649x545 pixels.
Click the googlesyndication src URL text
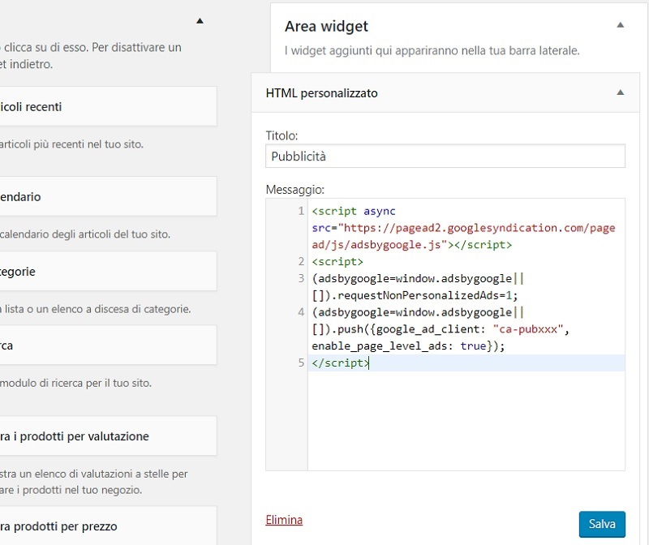pyautogui.click(x=463, y=236)
